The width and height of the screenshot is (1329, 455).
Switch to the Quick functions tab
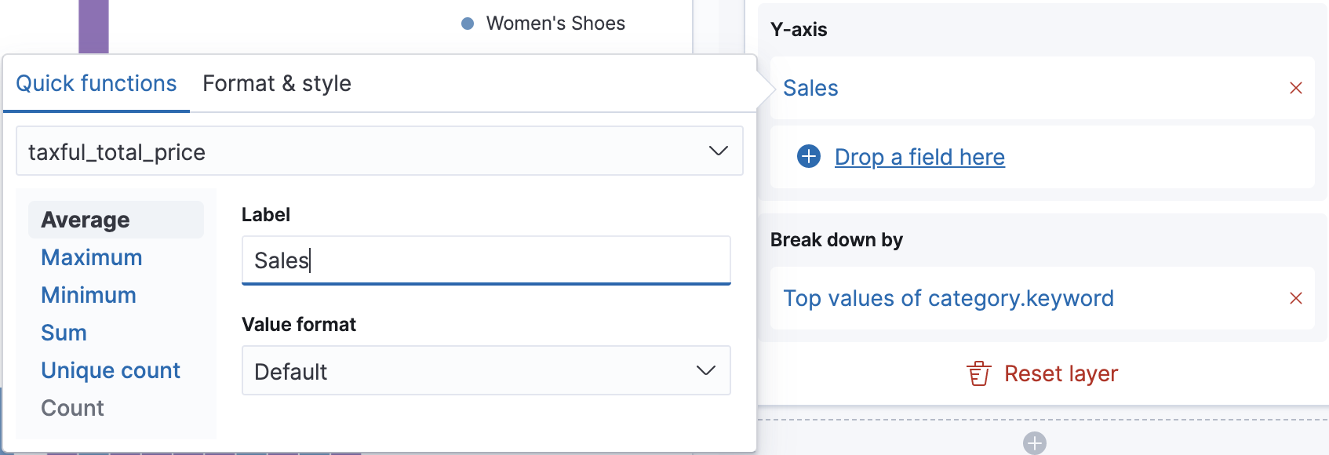coord(96,83)
